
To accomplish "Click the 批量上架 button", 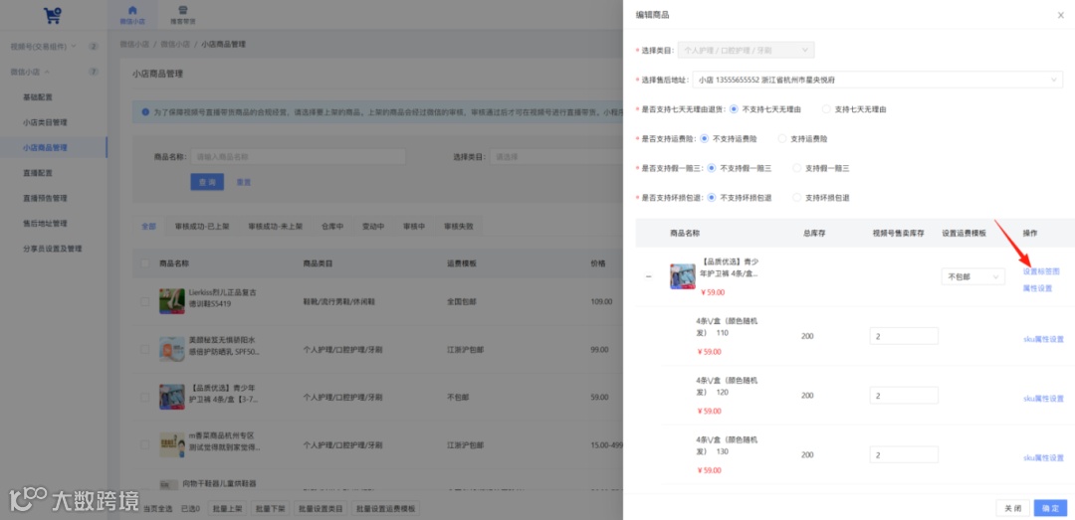I will tap(227, 508).
